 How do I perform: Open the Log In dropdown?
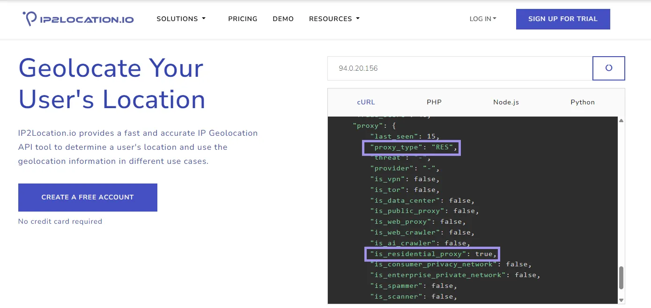pyautogui.click(x=483, y=19)
